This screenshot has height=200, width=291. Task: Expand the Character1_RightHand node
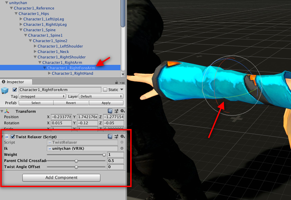click(x=50, y=73)
